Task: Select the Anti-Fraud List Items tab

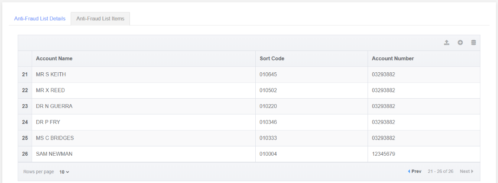Action: coord(100,19)
